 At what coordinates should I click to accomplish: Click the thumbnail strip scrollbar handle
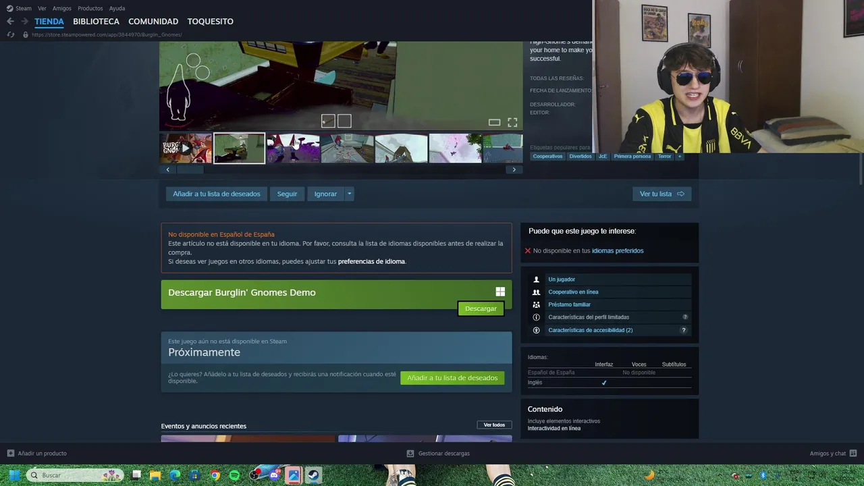click(x=190, y=169)
